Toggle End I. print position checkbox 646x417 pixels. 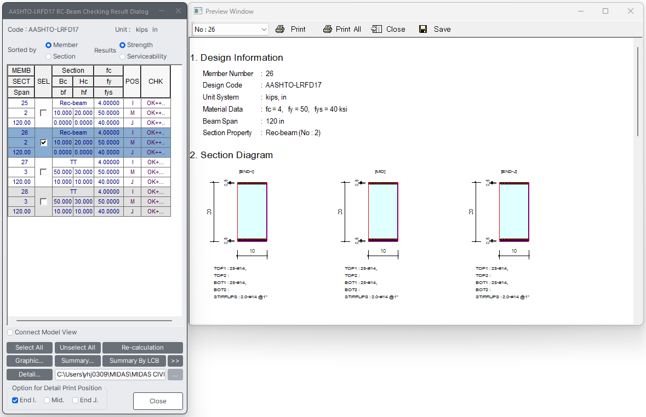[15, 400]
